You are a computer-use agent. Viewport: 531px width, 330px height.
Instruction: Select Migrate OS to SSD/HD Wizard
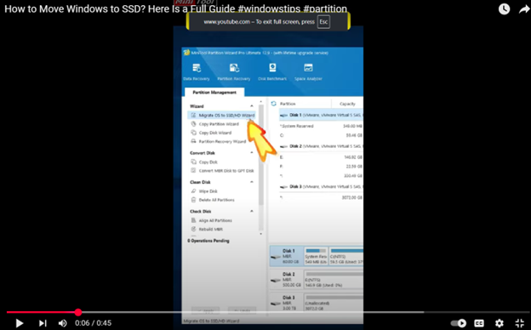click(x=221, y=116)
